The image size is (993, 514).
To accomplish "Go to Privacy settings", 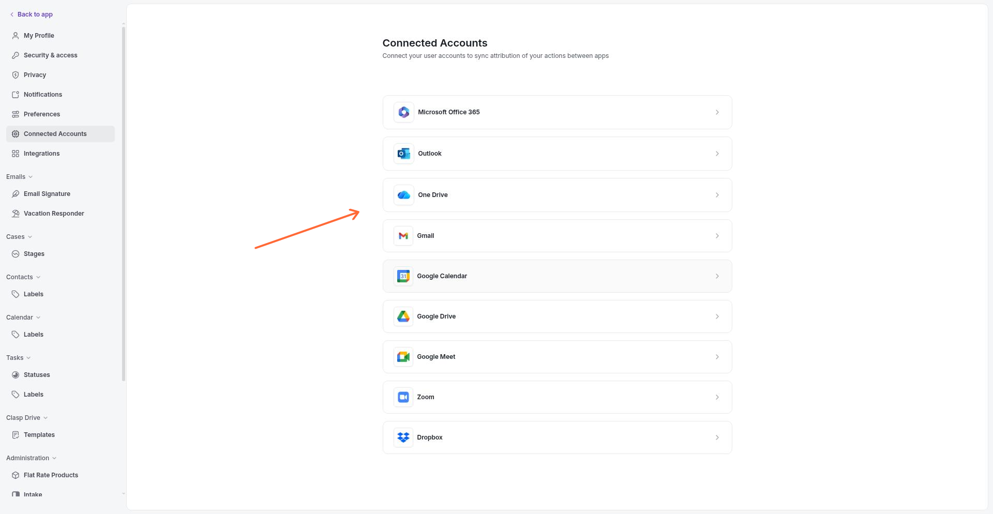I will pyautogui.click(x=61, y=75).
